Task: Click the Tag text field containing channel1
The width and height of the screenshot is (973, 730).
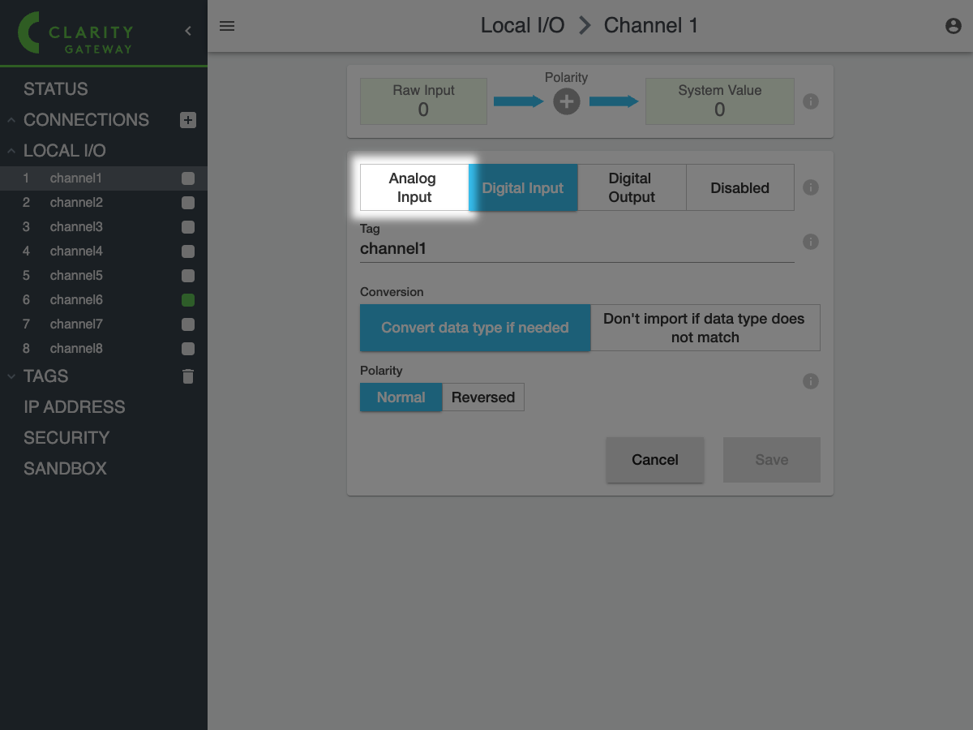Action: (x=576, y=249)
